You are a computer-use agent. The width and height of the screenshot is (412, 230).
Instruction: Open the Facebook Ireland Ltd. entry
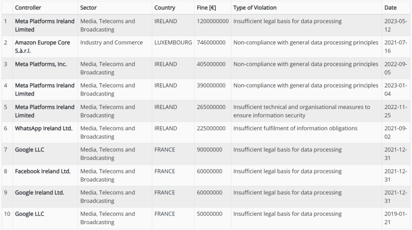tap(43, 171)
